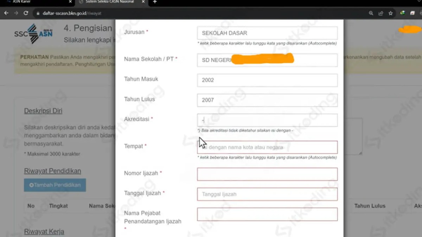Click the Nama Pejabat Penandatangan Ijazah field

point(267,214)
